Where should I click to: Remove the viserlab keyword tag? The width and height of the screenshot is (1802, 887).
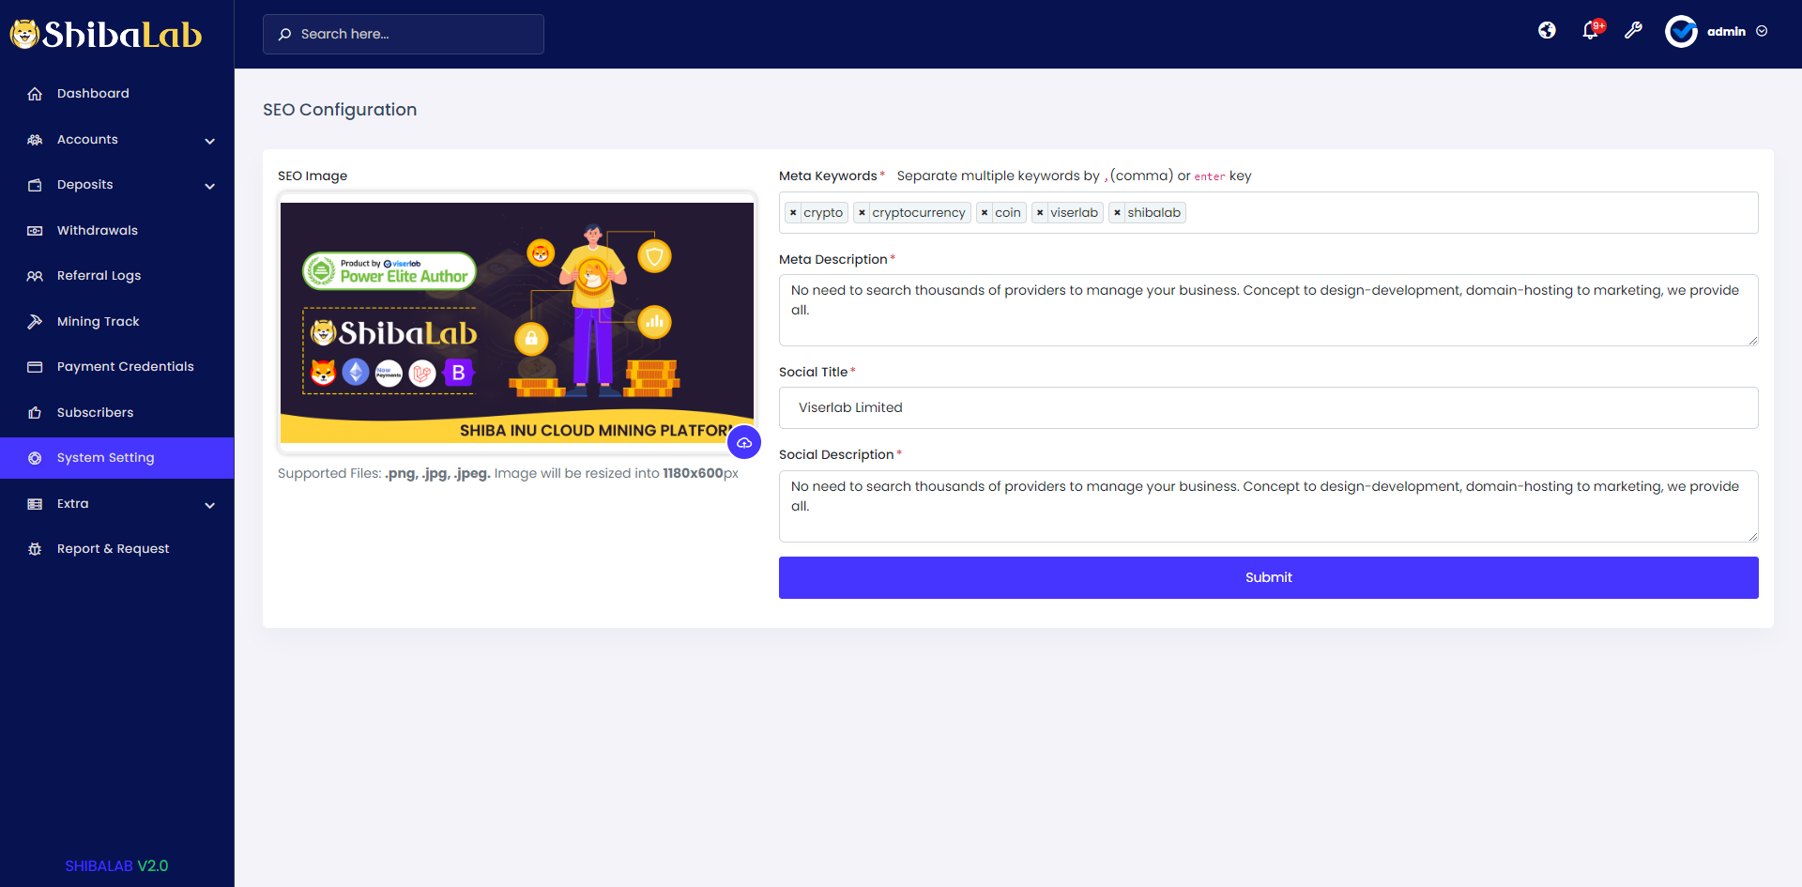pyautogui.click(x=1040, y=213)
